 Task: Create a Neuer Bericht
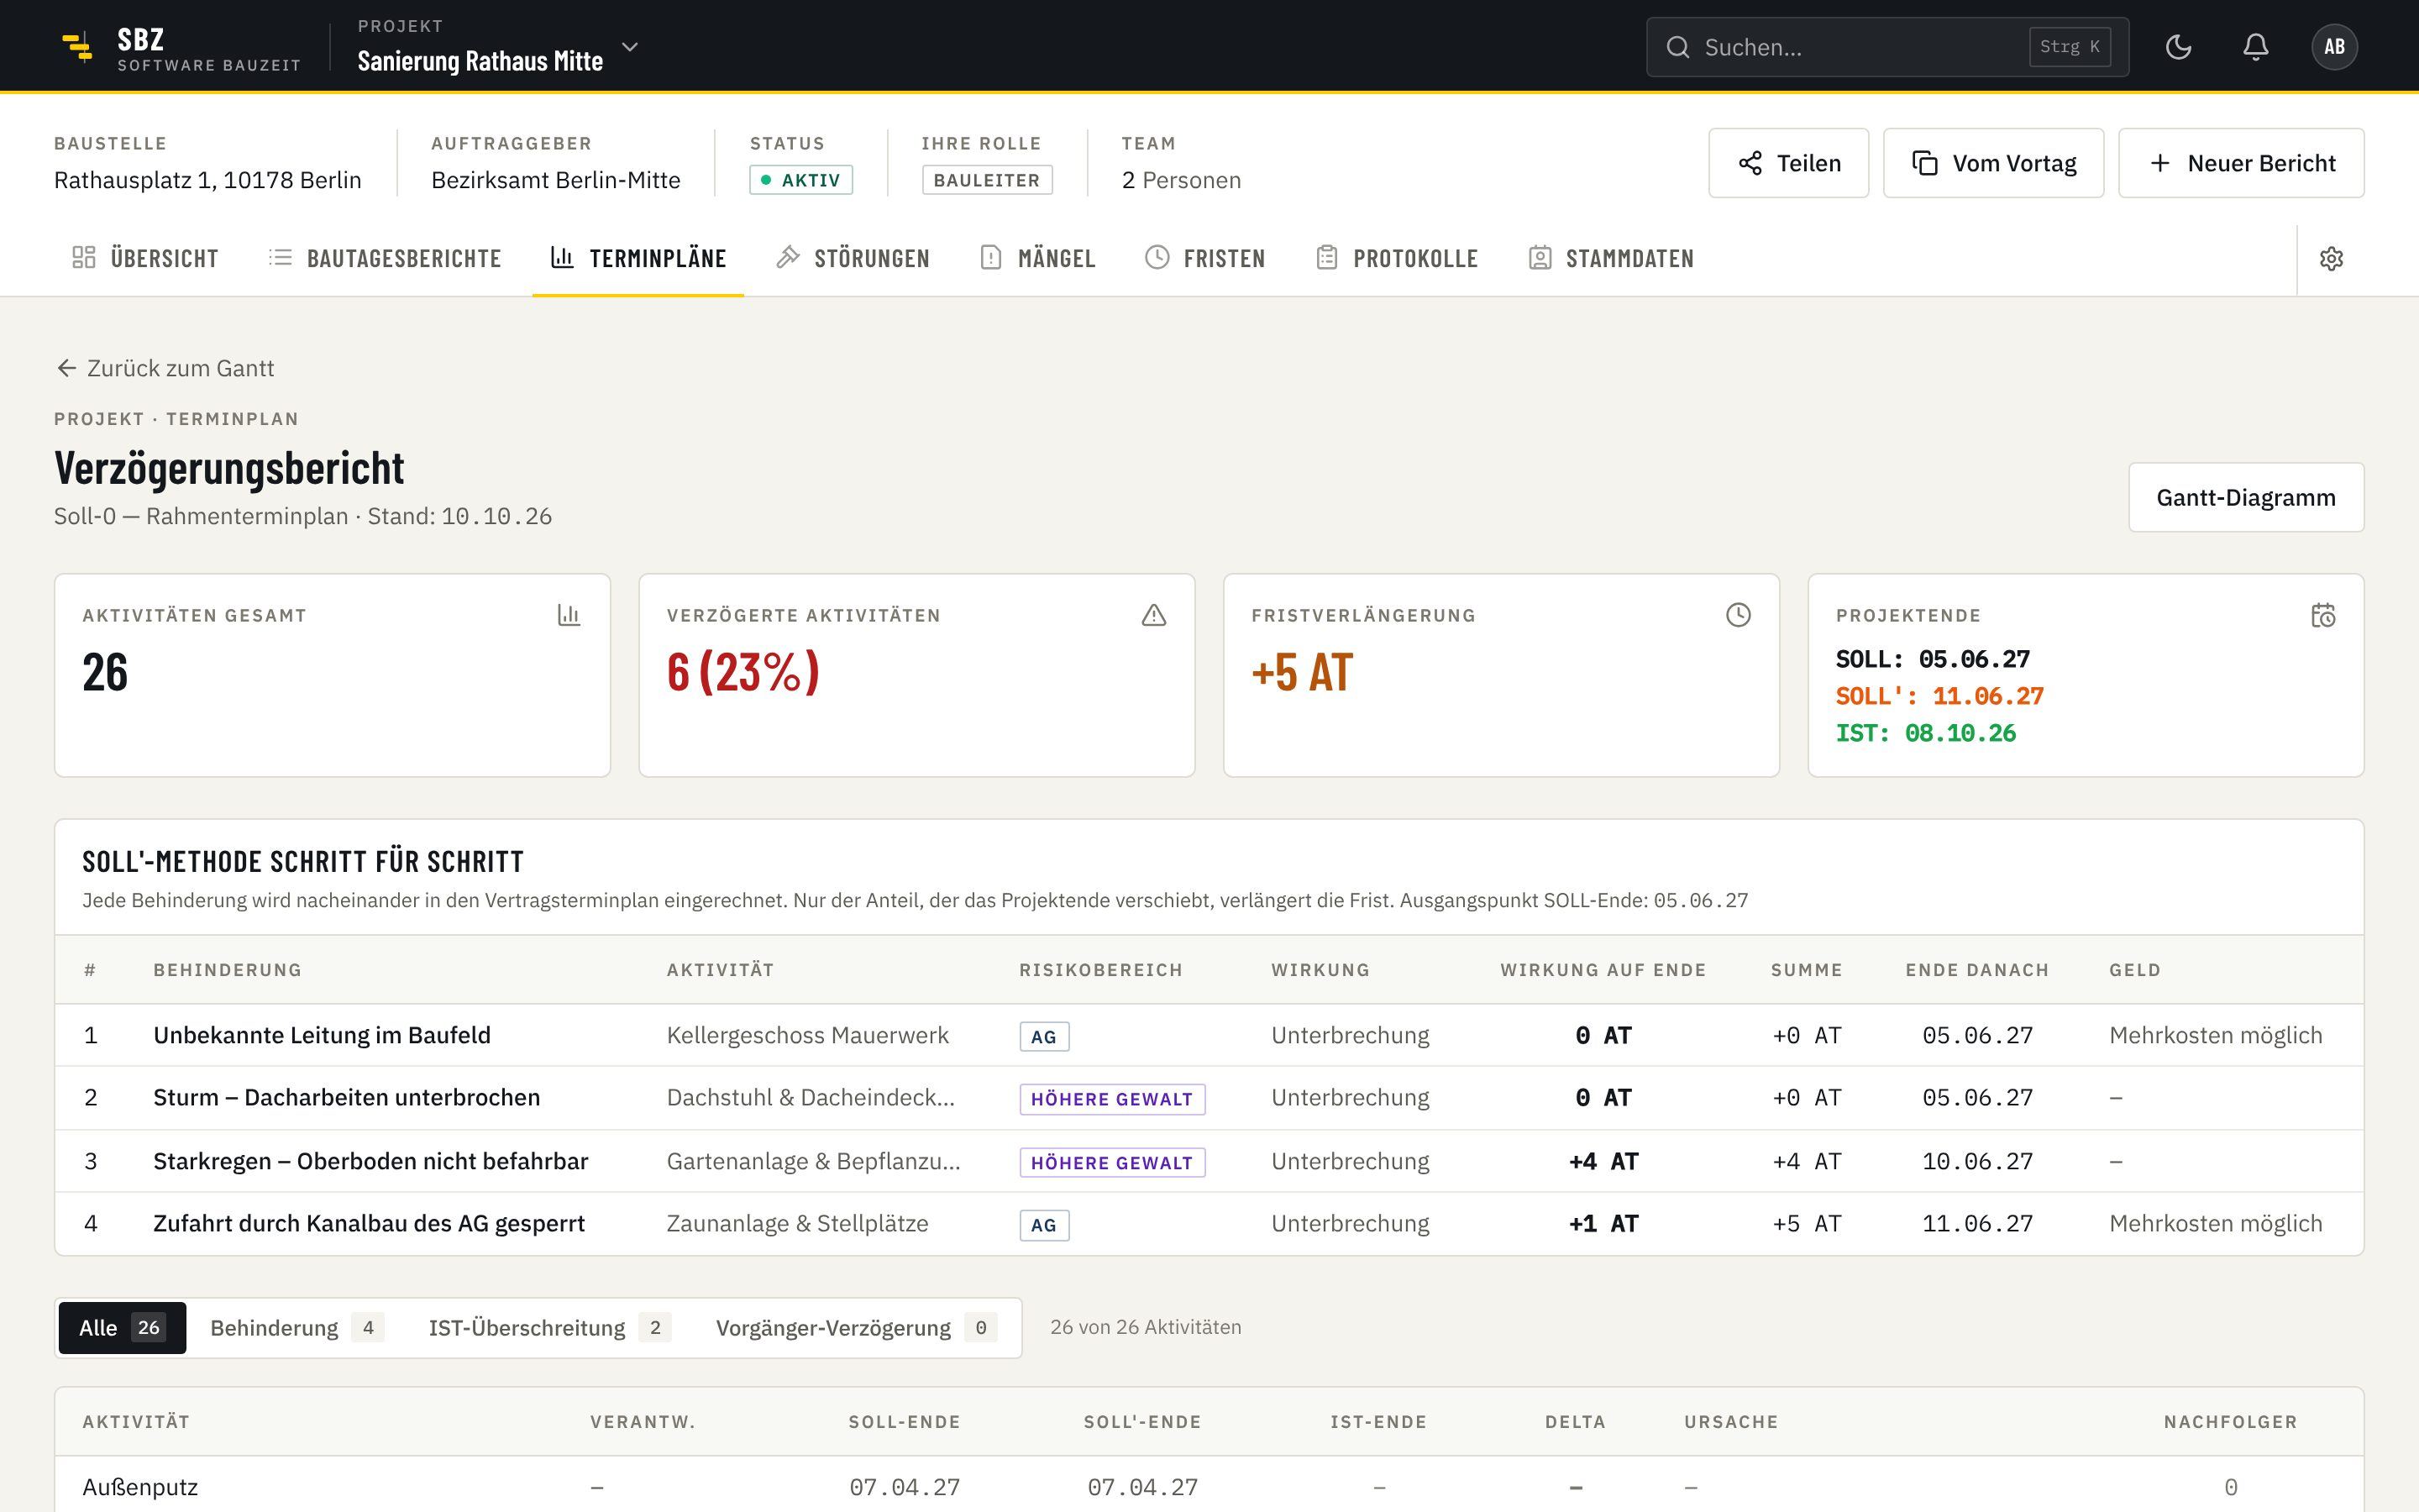[x=2241, y=163]
